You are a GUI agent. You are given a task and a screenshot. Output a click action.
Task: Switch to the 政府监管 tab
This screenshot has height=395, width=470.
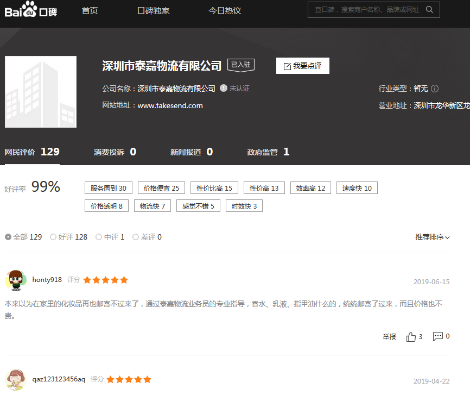coord(268,152)
